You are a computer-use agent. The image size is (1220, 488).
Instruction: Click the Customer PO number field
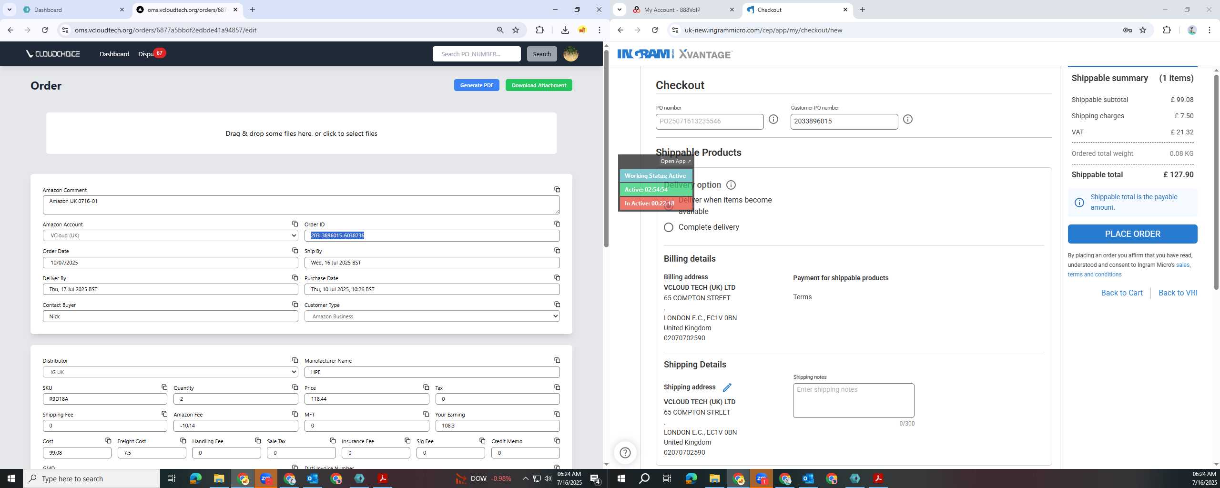click(844, 122)
